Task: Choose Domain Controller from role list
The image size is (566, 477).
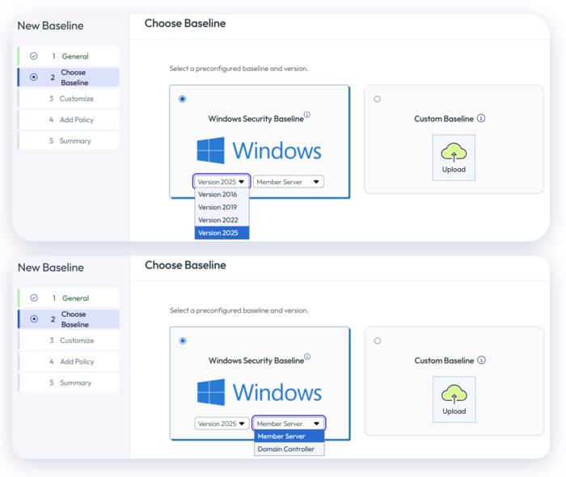Action: [289, 449]
